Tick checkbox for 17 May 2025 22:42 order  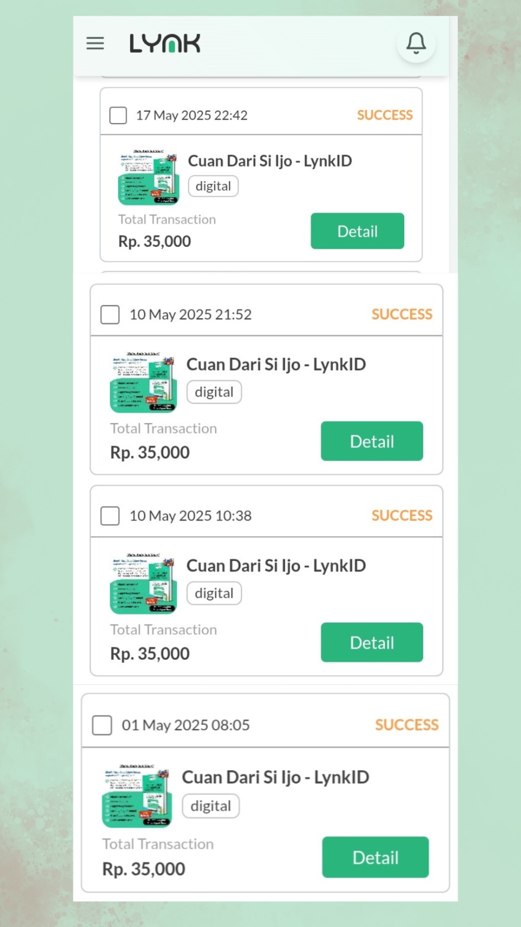[118, 115]
